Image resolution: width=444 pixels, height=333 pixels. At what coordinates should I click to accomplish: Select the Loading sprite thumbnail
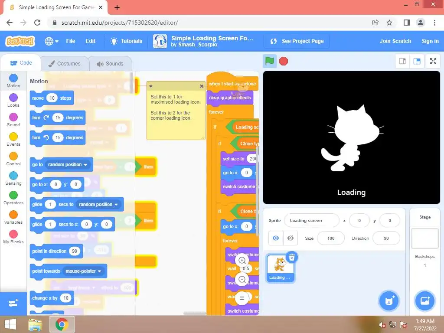281,268
